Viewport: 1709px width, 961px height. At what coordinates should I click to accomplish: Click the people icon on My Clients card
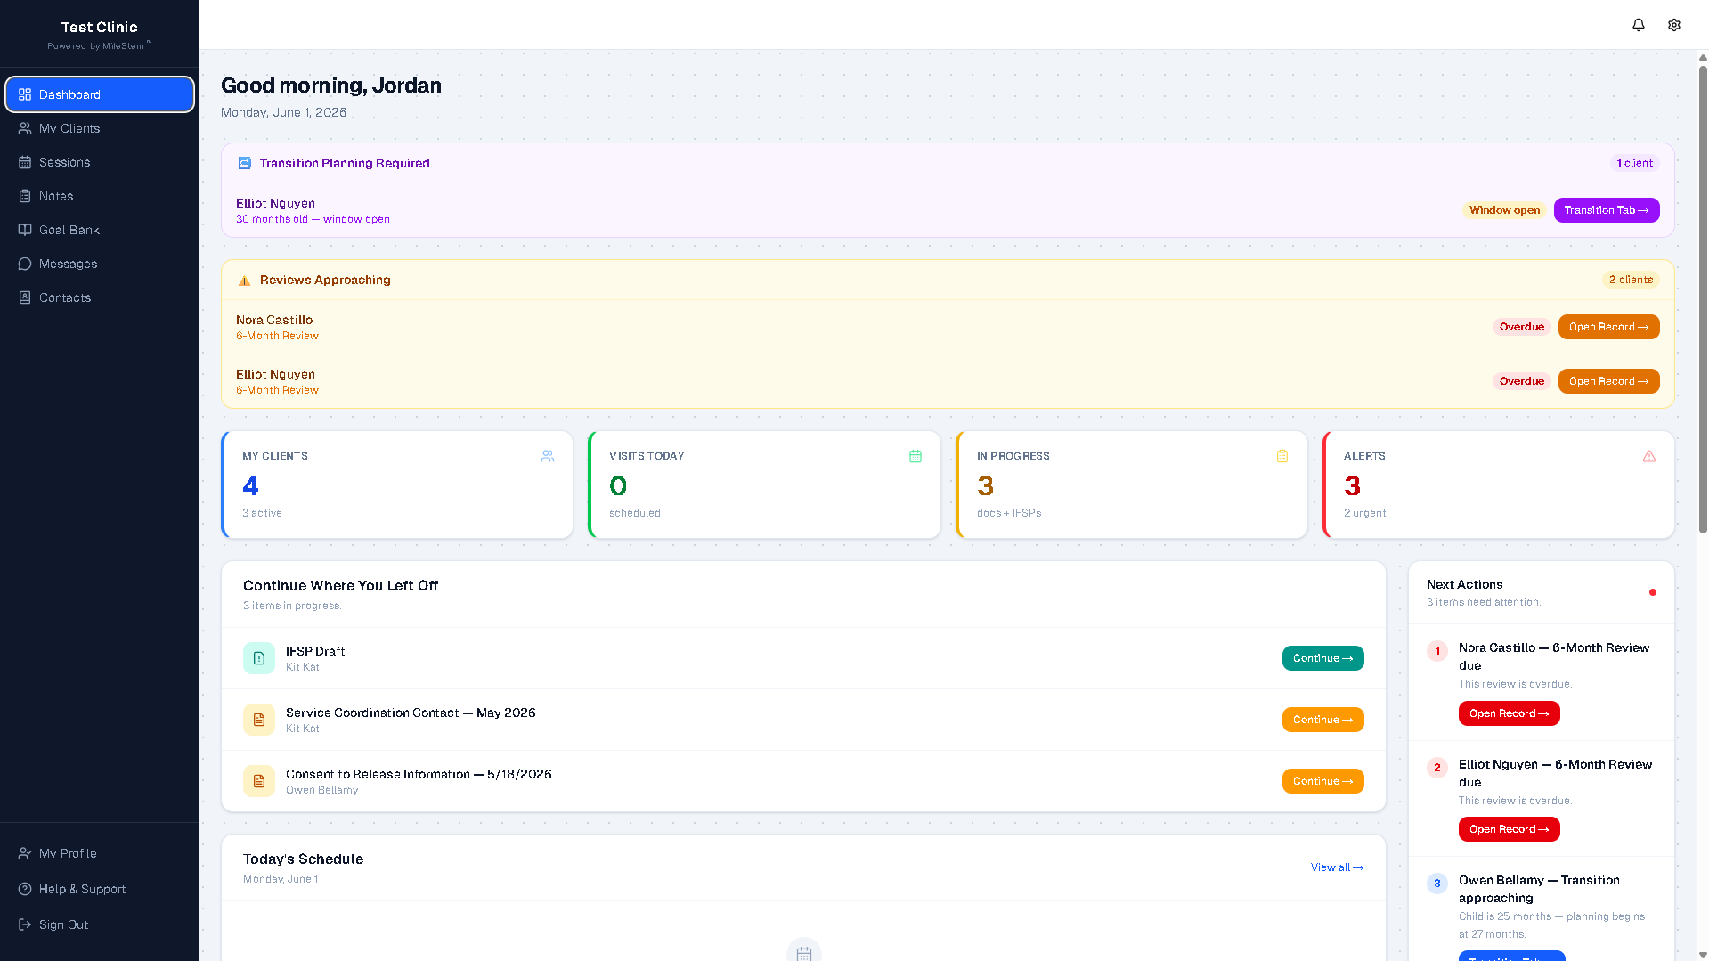coord(548,456)
